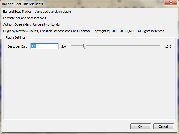The width and height of the screenshot is (179, 134).
Task: Click the Cancel button
Action: [x=163, y=126]
